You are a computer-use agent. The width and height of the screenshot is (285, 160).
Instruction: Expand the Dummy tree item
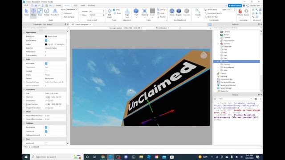click(x=218, y=44)
